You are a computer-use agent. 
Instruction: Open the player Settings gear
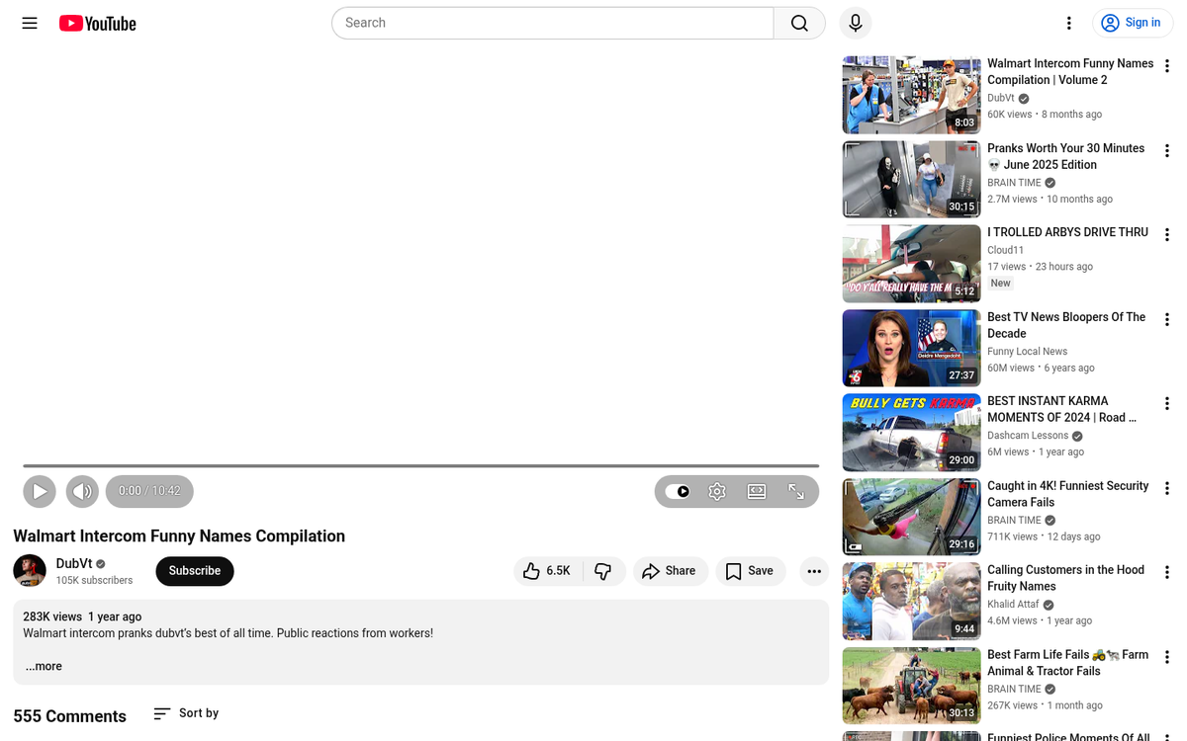(716, 491)
